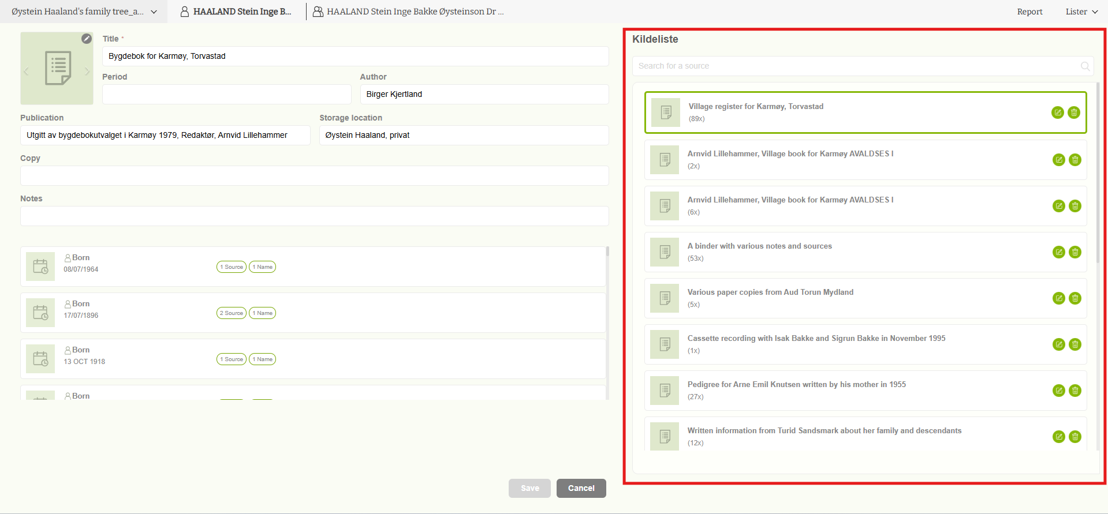Edit the Pedigree for Arne Emil Knutsen source

pyautogui.click(x=1058, y=391)
